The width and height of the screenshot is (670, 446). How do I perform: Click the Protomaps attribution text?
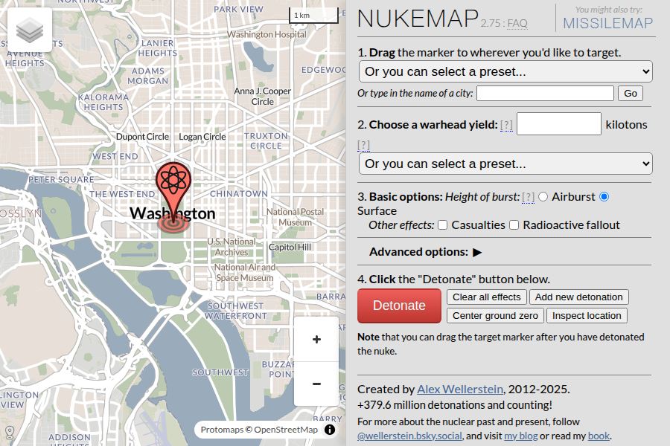[222, 430]
